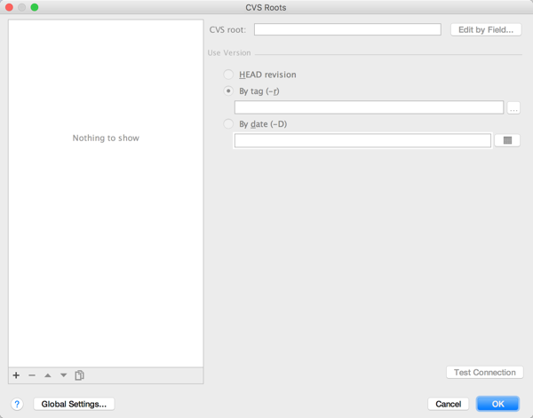Focus the CVS root text field

(347, 29)
